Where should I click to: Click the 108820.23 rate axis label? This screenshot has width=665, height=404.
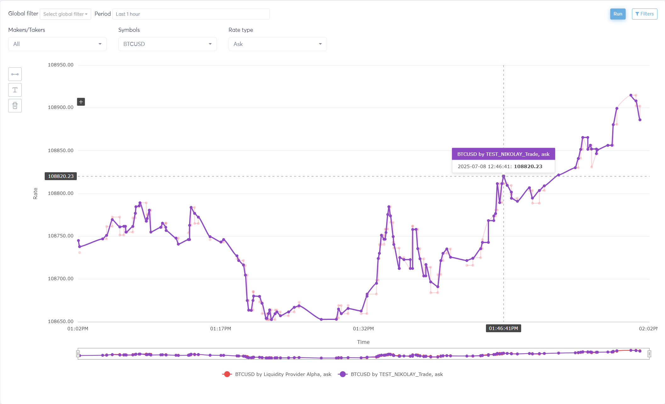pos(61,176)
